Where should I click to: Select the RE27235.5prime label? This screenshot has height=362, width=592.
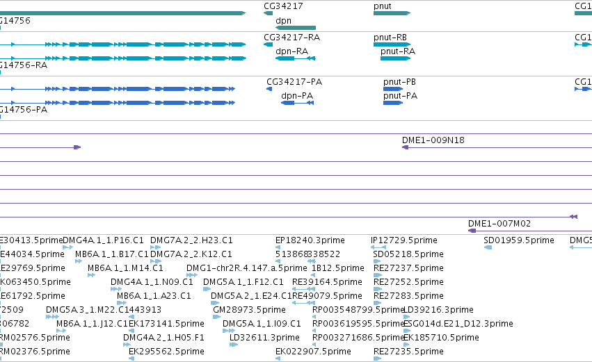pyautogui.click(x=408, y=352)
